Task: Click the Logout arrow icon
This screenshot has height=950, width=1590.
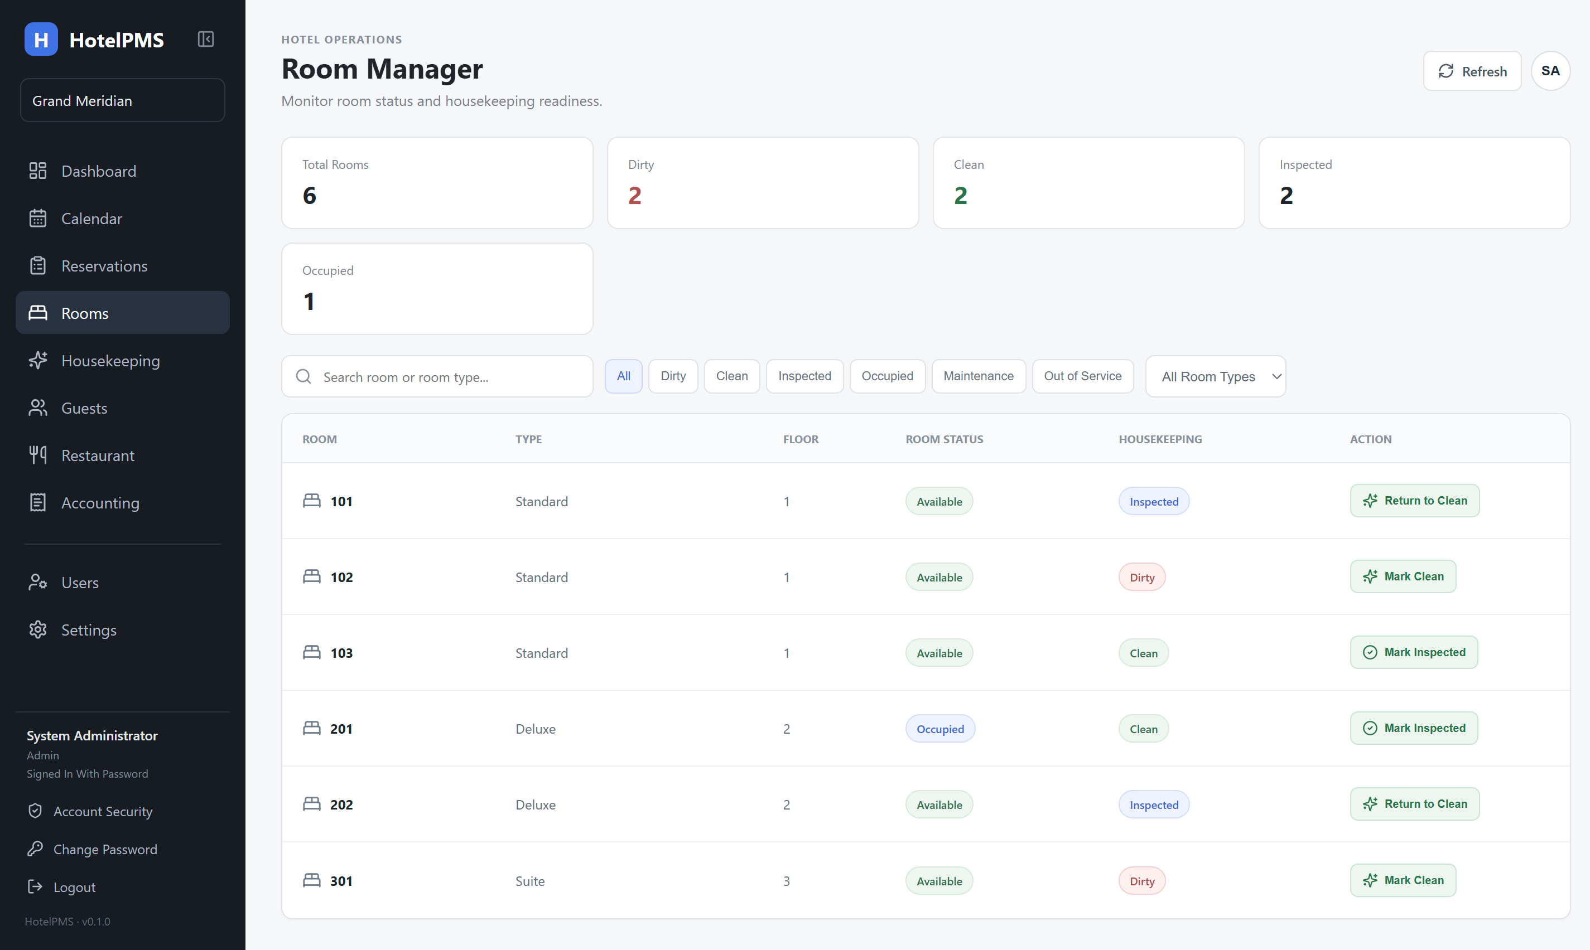Action: click(x=35, y=886)
